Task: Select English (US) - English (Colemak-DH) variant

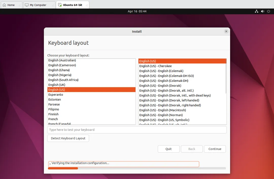Action: [x=182, y=81]
